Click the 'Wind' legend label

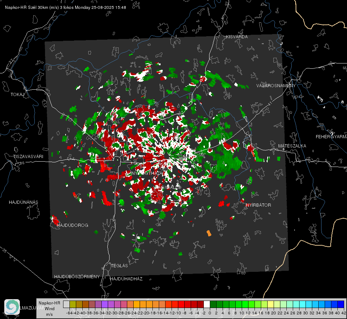50,309
